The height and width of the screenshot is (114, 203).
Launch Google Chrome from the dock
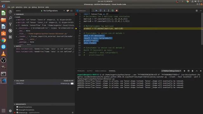(3, 40)
